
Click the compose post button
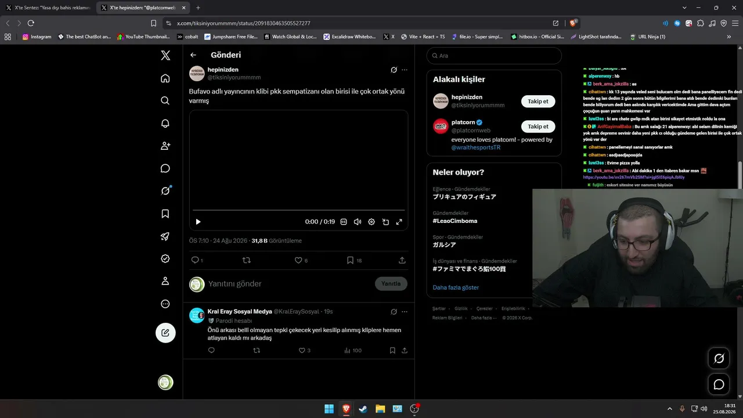point(165,333)
